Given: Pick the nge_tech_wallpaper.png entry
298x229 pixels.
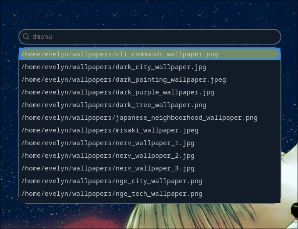Looking at the screenshot, I should point(112,194).
